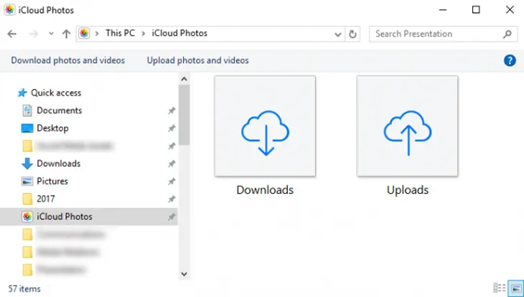Image resolution: width=524 pixels, height=297 pixels.
Task: Expand the recent locations dropdown
Action: (x=51, y=34)
